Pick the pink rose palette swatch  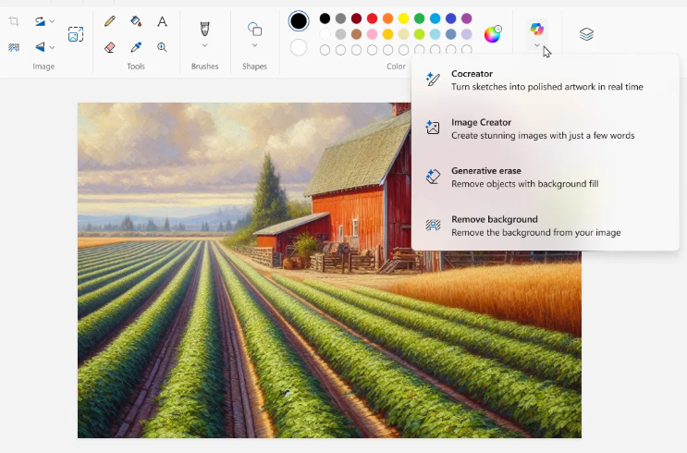[x=372, y=34]
